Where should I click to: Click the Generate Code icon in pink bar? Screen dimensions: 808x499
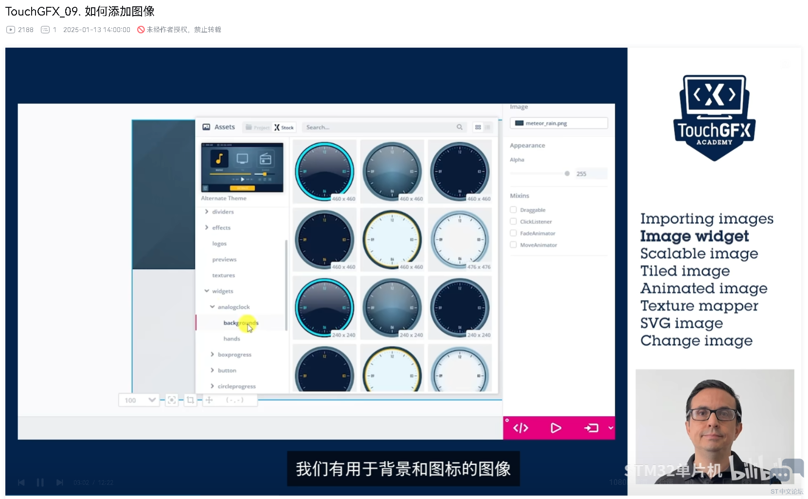521,428
